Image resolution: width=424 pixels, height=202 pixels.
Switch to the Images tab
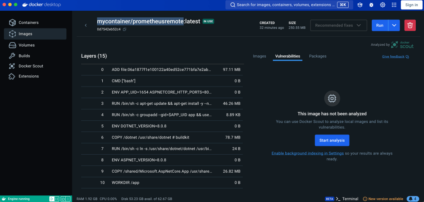pos(259,56)
